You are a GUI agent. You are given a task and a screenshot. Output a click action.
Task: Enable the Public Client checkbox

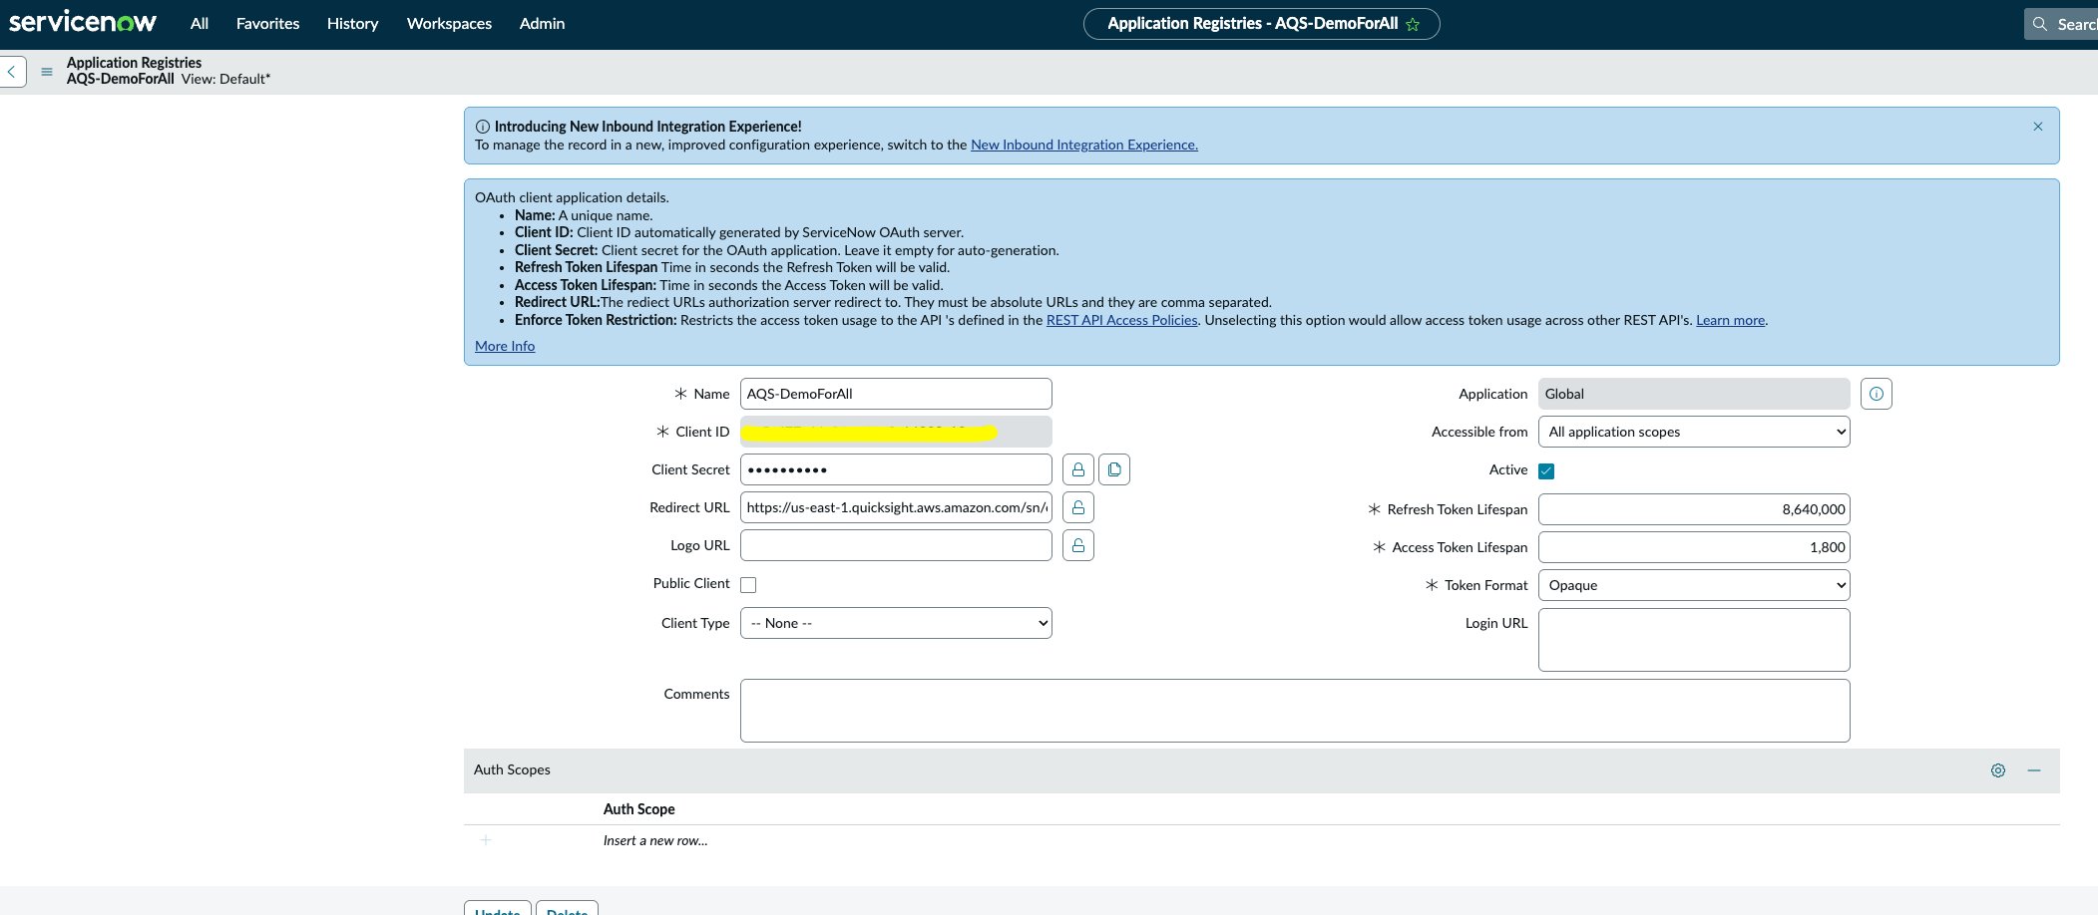747,584
